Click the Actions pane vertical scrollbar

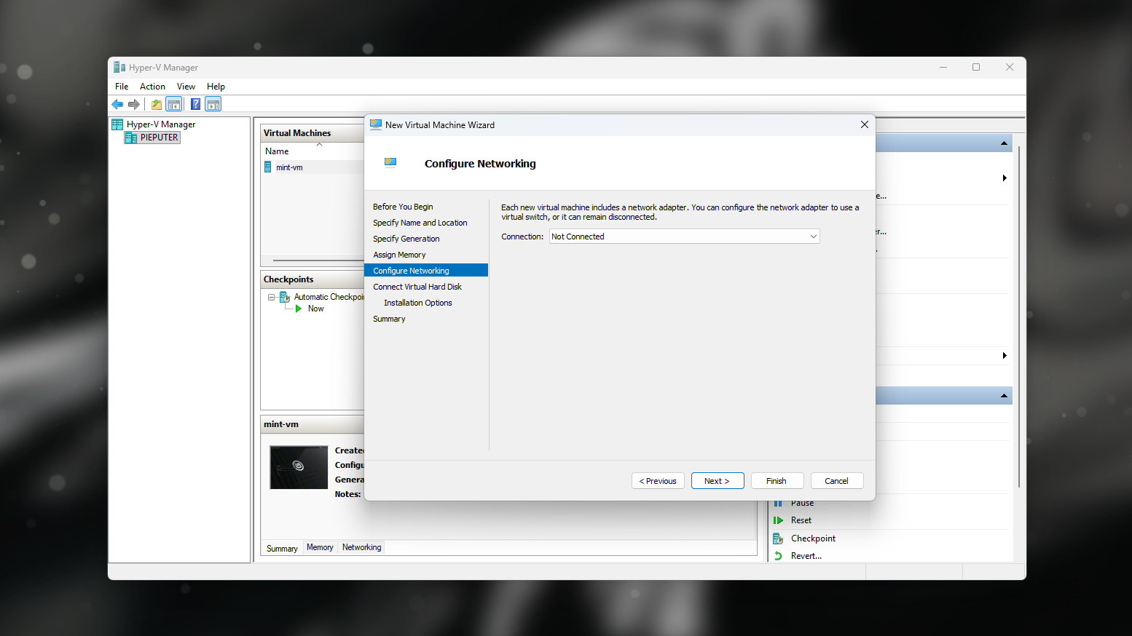[x=1018, y=317]
